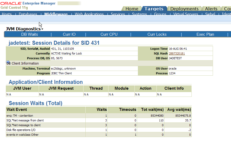Open Groups subtab
The width and height of the screenshot is (231, 141).
[160, 14]
